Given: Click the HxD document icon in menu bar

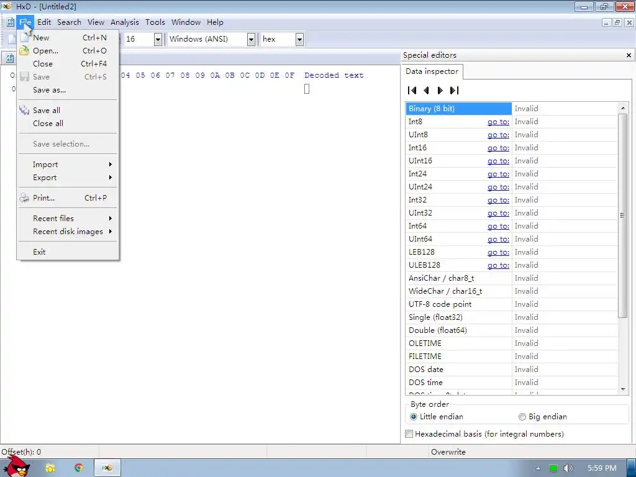Looking at the screenshot, I should click(11, 22).
